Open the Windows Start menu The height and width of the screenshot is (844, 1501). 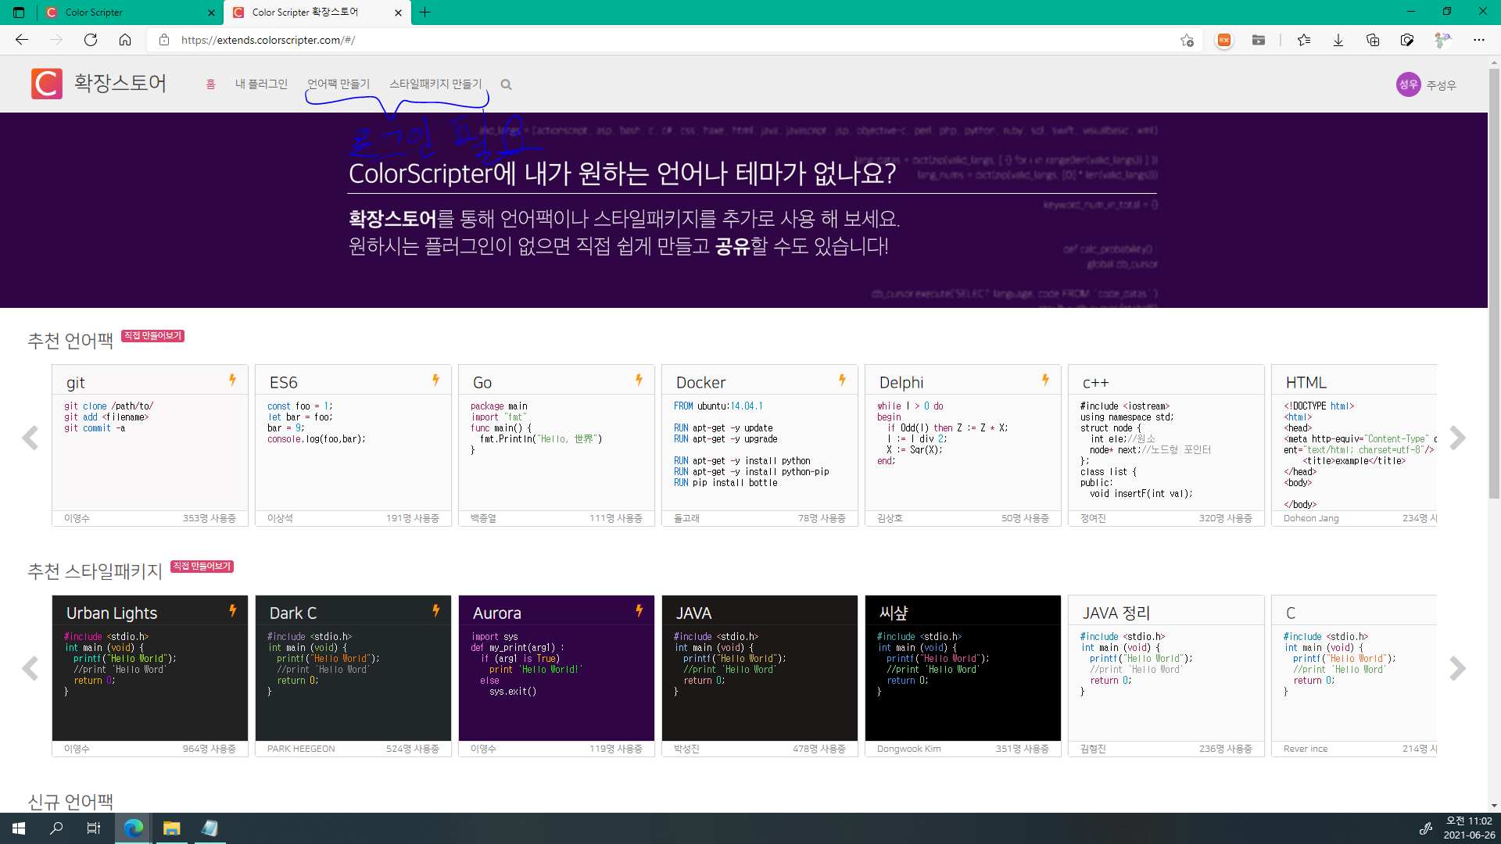19,828
